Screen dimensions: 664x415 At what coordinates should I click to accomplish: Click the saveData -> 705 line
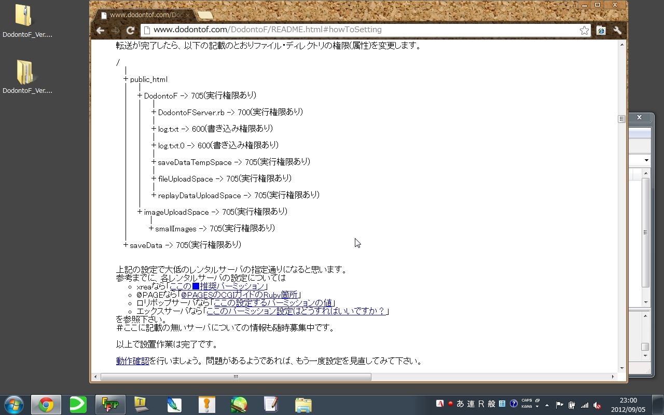[185, 245]
